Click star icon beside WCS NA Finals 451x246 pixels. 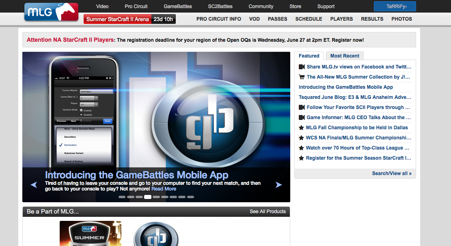click(x=301, y=138)
